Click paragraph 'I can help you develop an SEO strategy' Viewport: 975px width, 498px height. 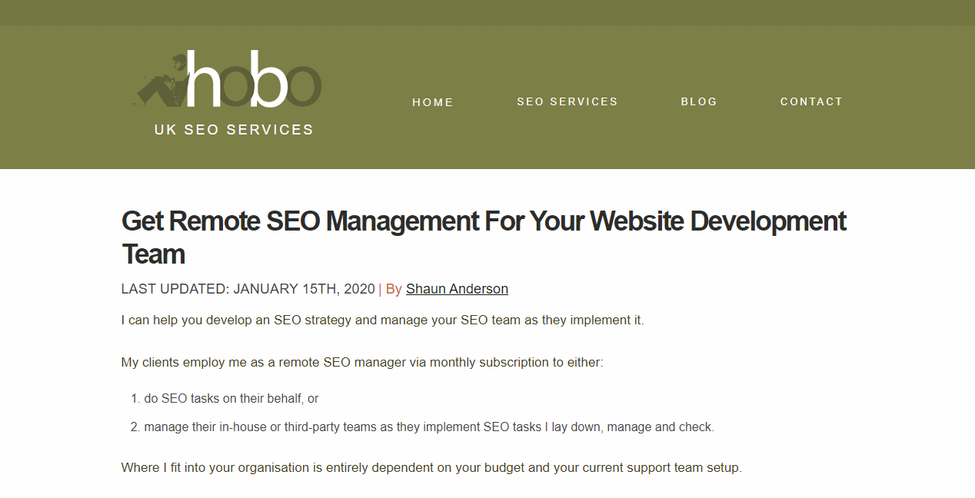click(x=382, y=320)
